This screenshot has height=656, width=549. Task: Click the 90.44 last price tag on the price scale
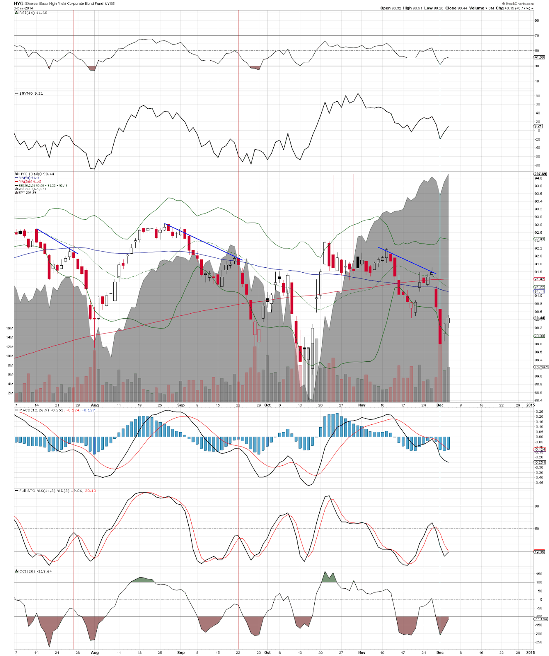tap(539, 318)
